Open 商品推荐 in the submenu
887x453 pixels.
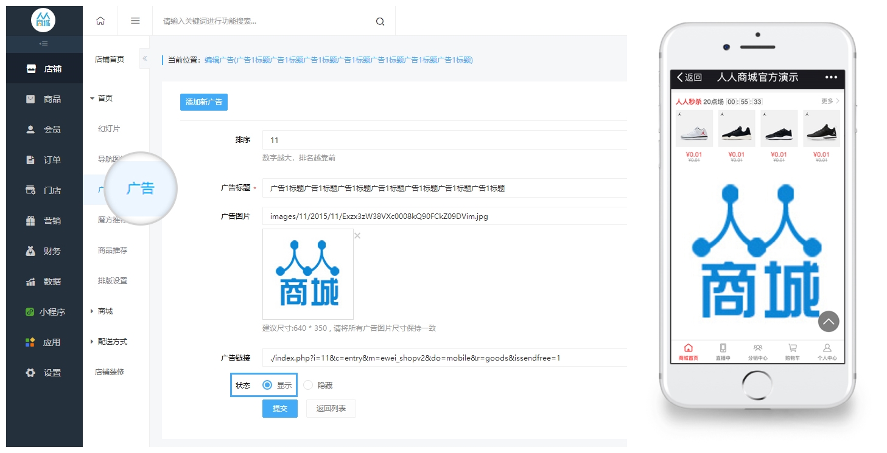pyautogui.click(x=113, y=250)
